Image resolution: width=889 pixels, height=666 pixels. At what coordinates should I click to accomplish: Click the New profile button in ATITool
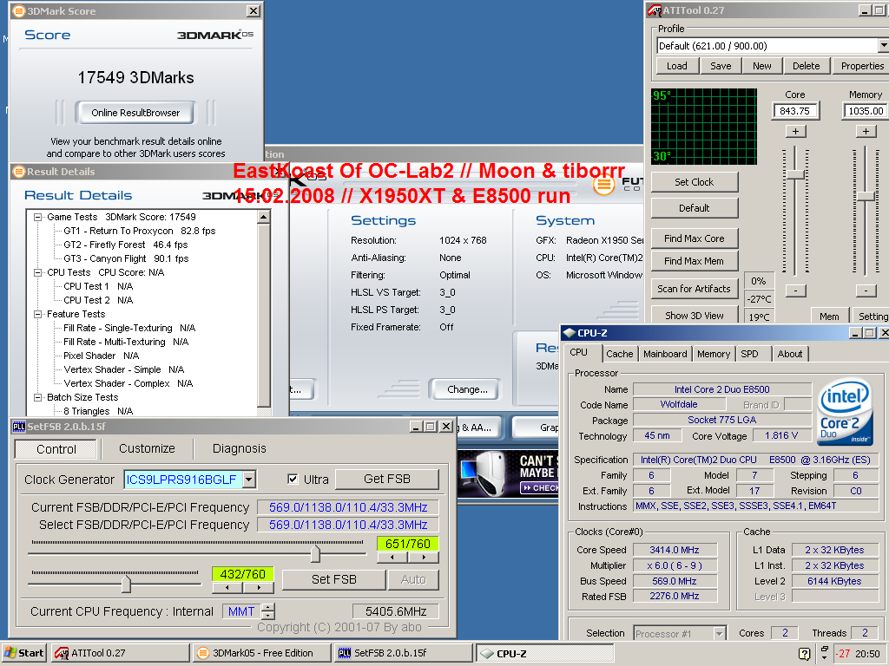[762, 66]
